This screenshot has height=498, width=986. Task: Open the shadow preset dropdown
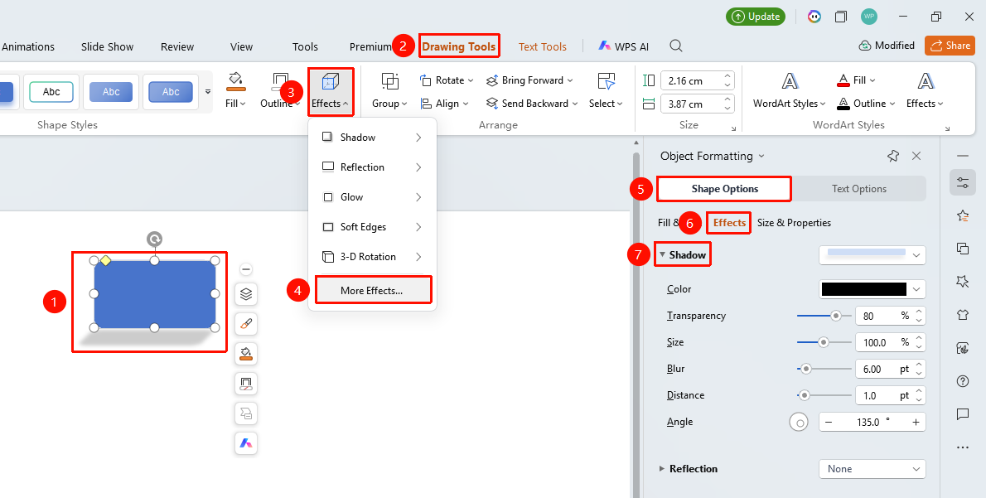(872, 254)
